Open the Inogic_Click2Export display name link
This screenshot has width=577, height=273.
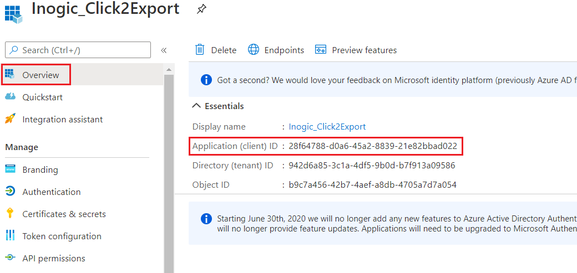click(327, 127)
